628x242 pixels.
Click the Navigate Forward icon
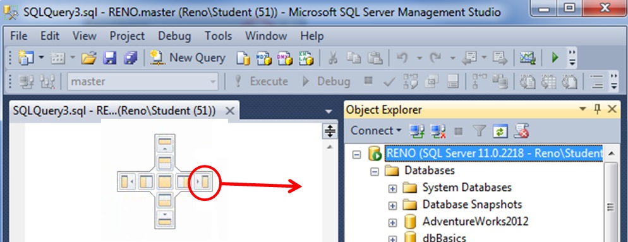point(500,59)
